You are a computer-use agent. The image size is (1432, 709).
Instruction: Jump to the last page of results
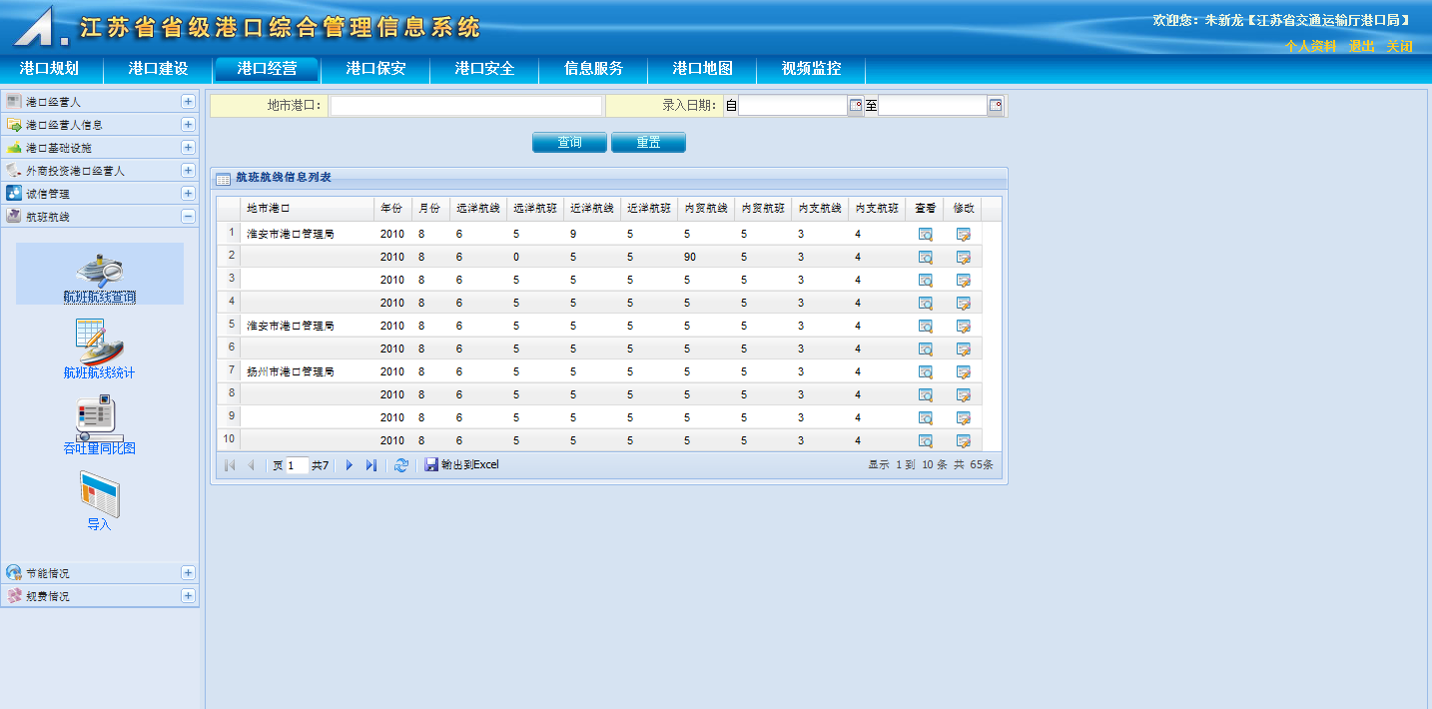[371, 465]
